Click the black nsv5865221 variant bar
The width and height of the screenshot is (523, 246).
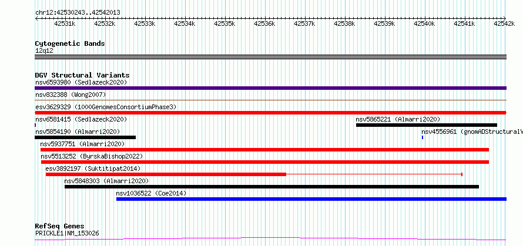(426, 125)
